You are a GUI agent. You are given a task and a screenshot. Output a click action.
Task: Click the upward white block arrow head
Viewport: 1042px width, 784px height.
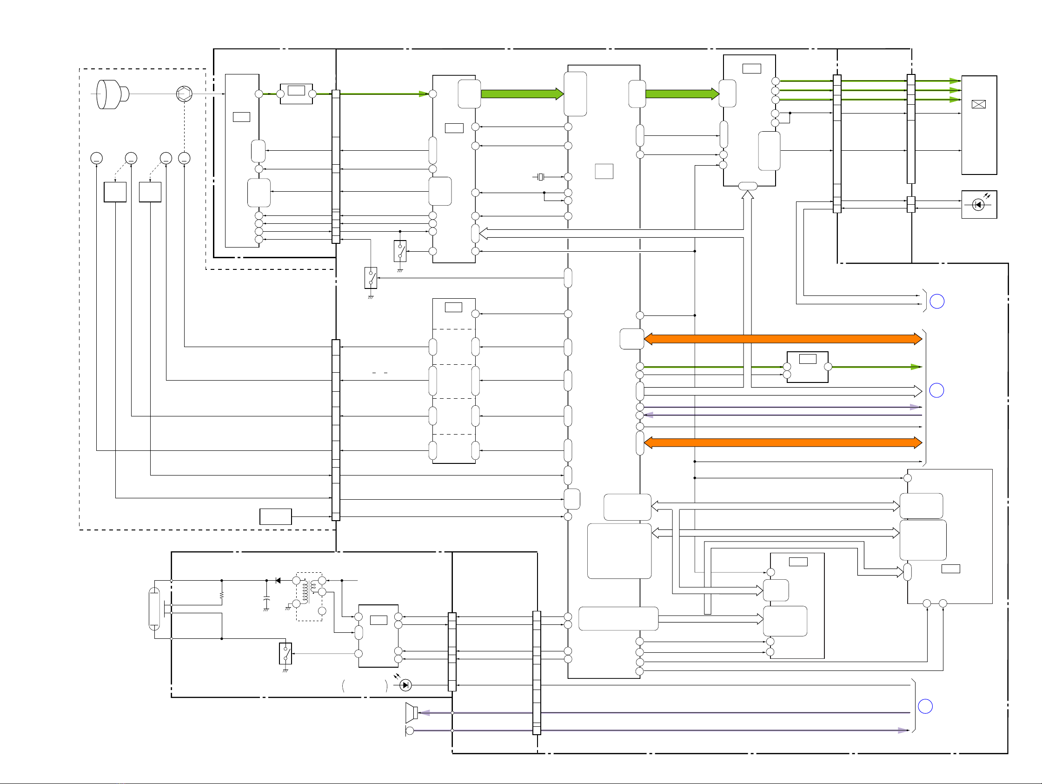(748, 194)
